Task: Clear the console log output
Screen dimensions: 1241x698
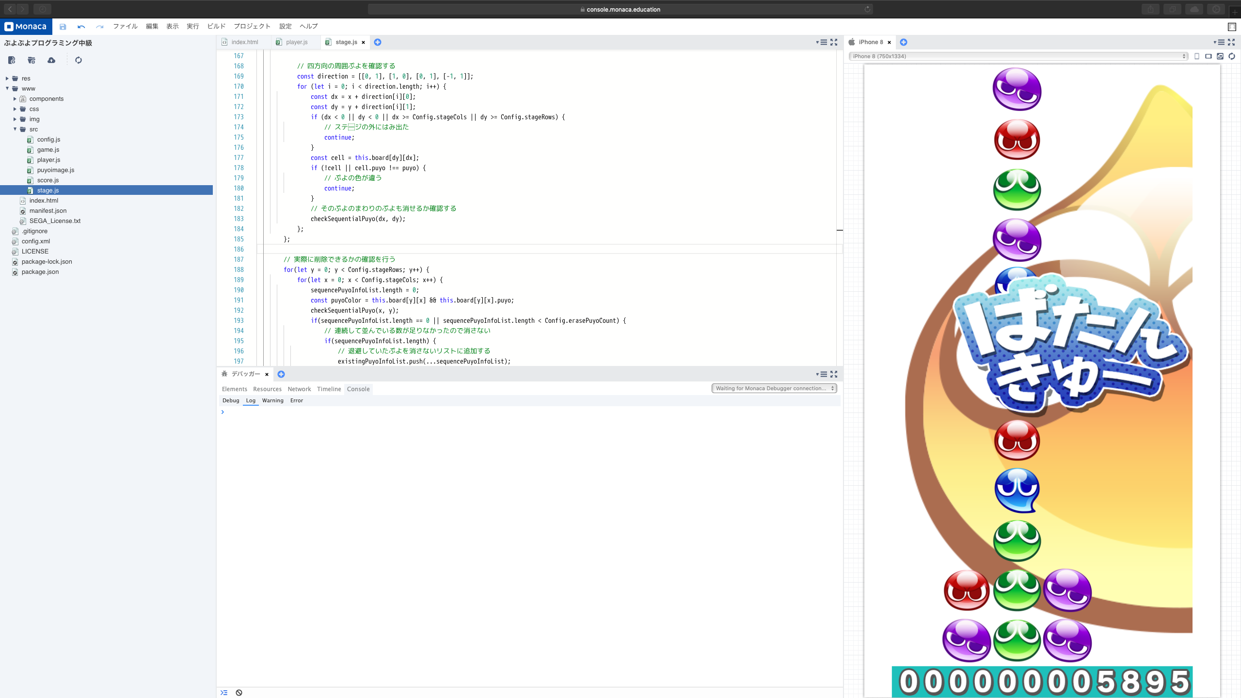Action: [239, 693]
